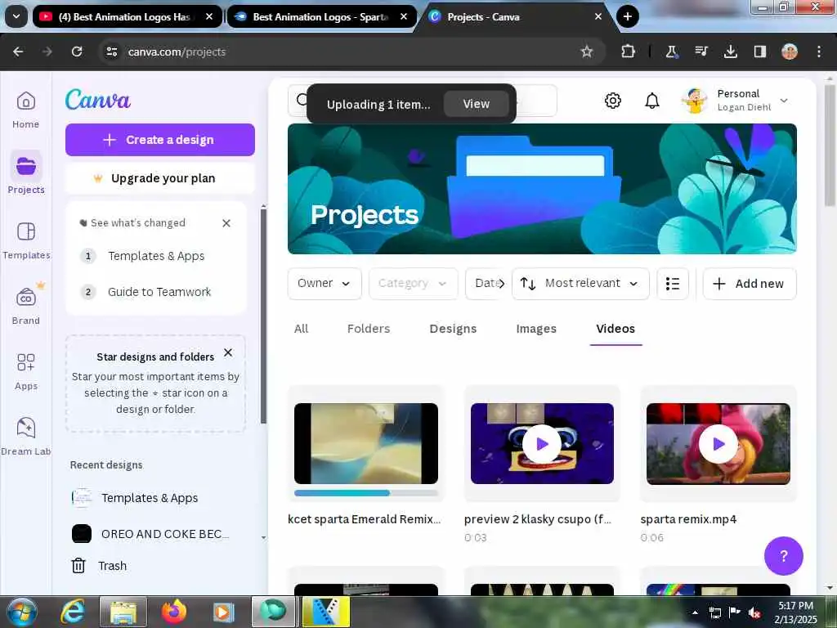Click Upgrade your plan button
The height and width of the screenshot is (628, 837).
pos(160,178)
